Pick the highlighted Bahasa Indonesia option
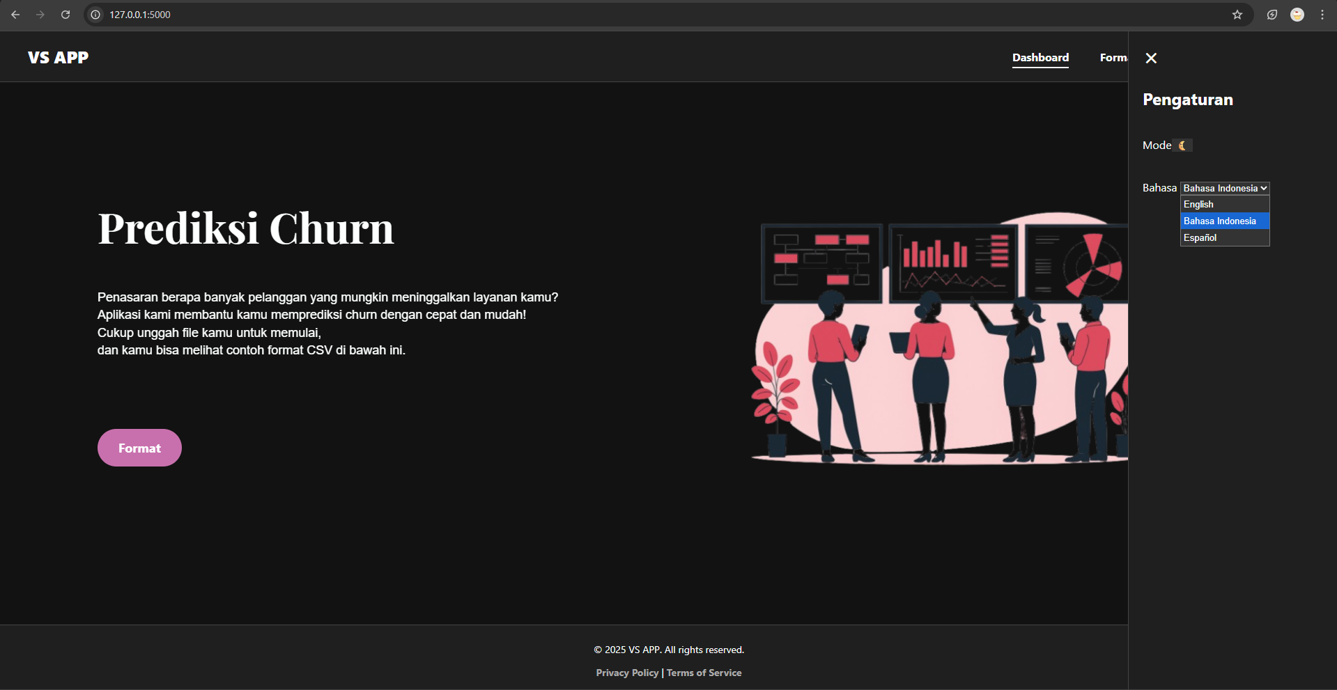This screenshot has height=690, width=1337. coord(1224,221)
